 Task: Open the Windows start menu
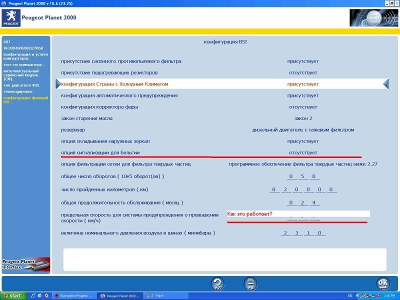[x=12, y=296]
